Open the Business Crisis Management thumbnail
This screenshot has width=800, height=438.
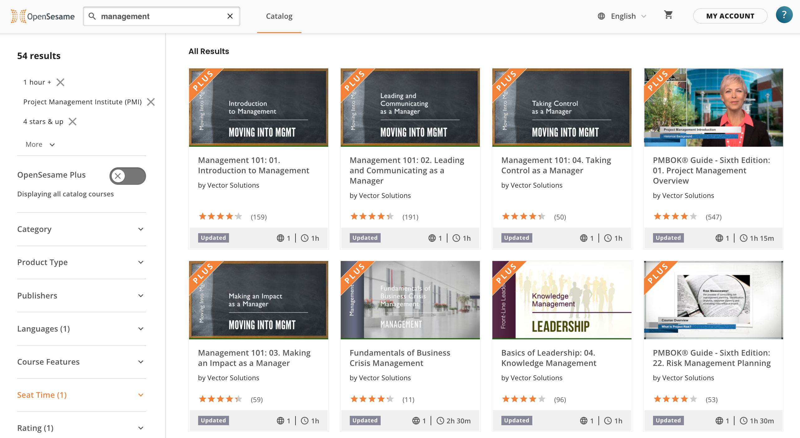[x=410, y=300]
